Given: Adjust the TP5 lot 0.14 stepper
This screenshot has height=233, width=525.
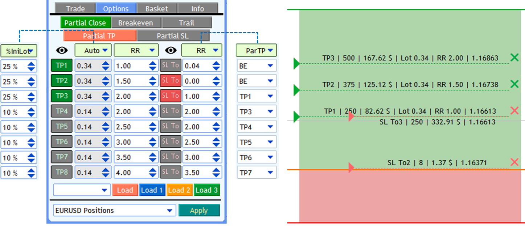Looking at the screenshot, I should point(106,127).
